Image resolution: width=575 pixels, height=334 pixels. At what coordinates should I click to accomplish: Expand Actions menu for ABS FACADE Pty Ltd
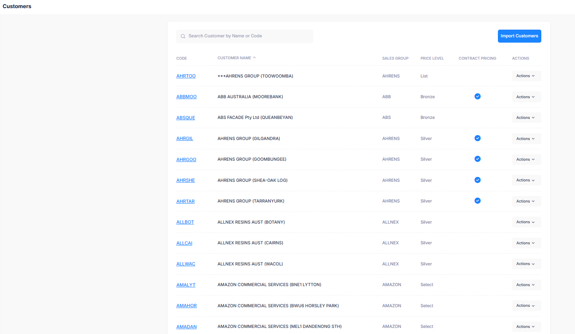tap(526, 118)
